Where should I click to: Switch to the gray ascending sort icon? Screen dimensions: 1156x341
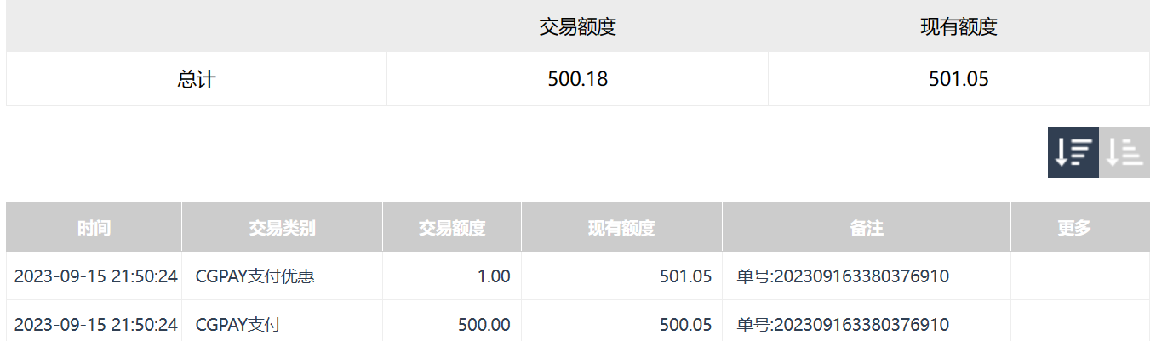click(1125, 152)
